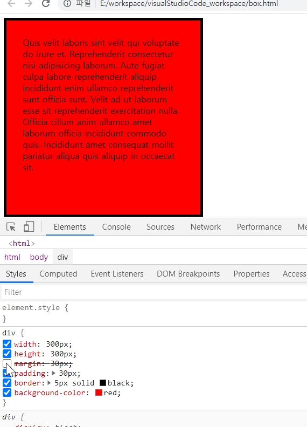Expand the border shorthand triangle

(x=49, y=383)
